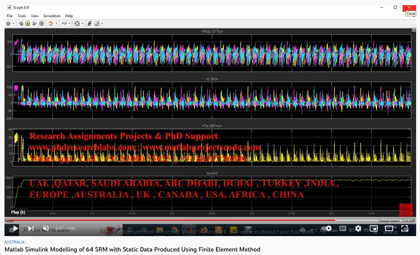This screenshot has width=420, height=255.
Task: Open the Simulation menu
Action: point(52,16)
